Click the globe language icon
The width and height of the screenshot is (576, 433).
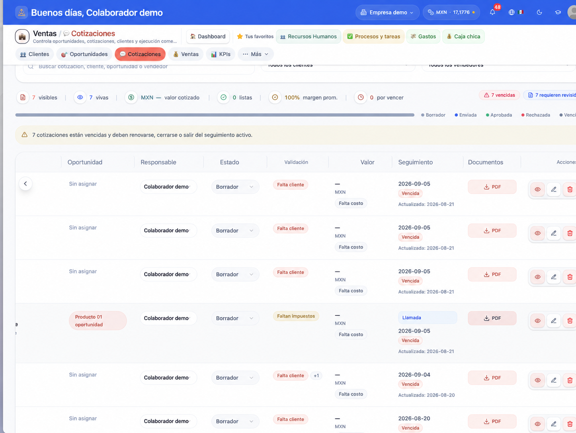512,12
